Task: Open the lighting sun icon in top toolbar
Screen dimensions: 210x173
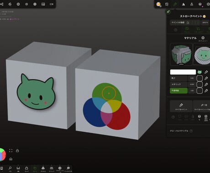Action: click(x=26, y=4)
